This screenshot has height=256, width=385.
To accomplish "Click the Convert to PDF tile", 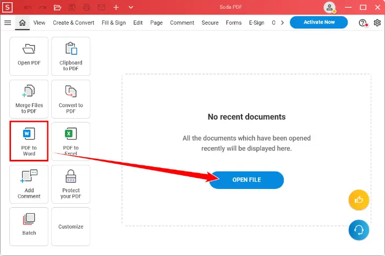I will click(70, 99).
